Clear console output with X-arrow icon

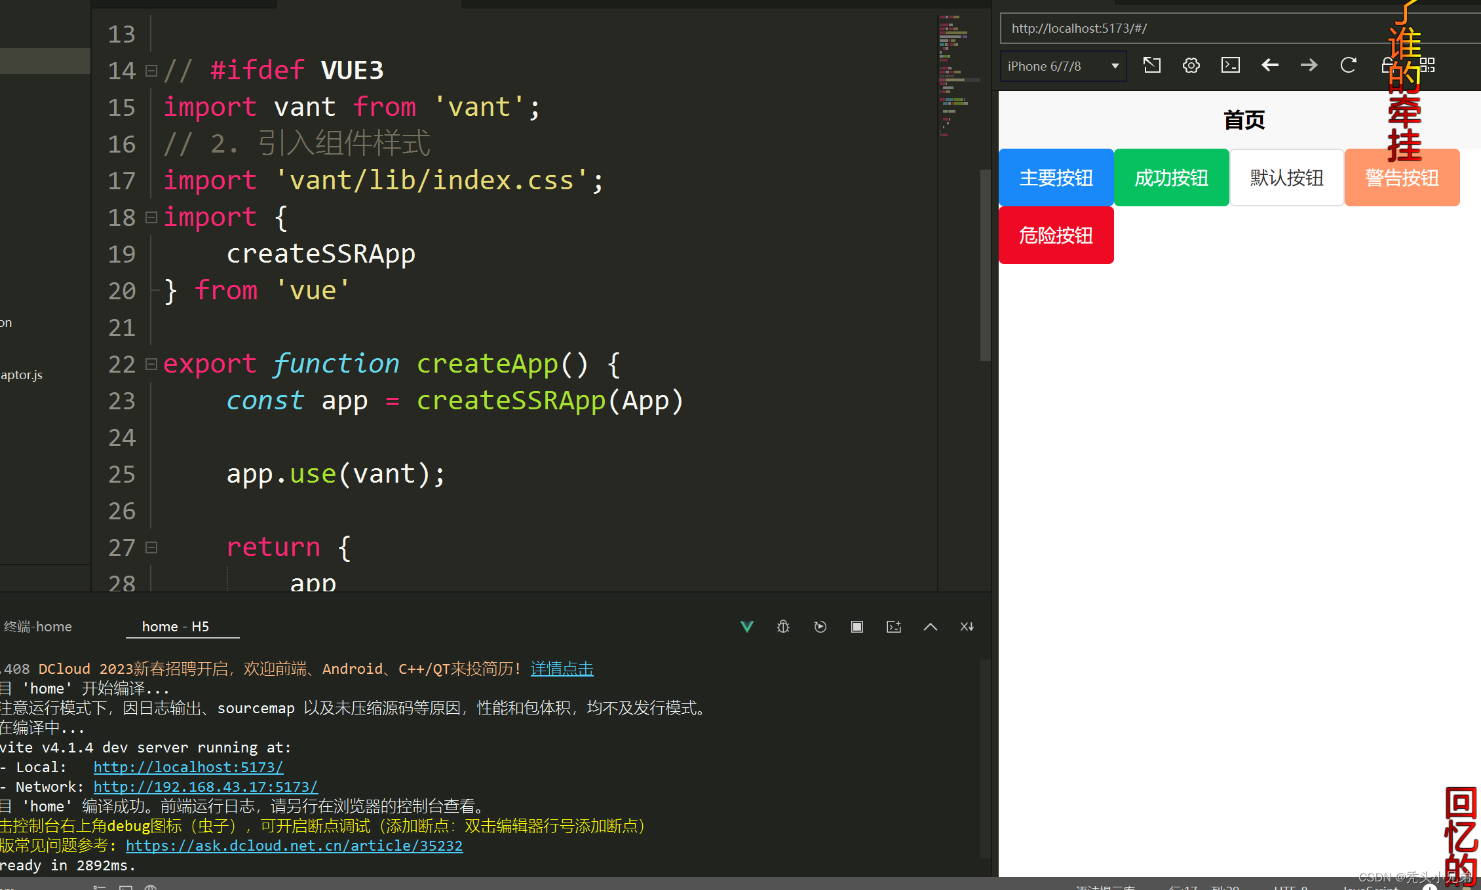[967, 627]
